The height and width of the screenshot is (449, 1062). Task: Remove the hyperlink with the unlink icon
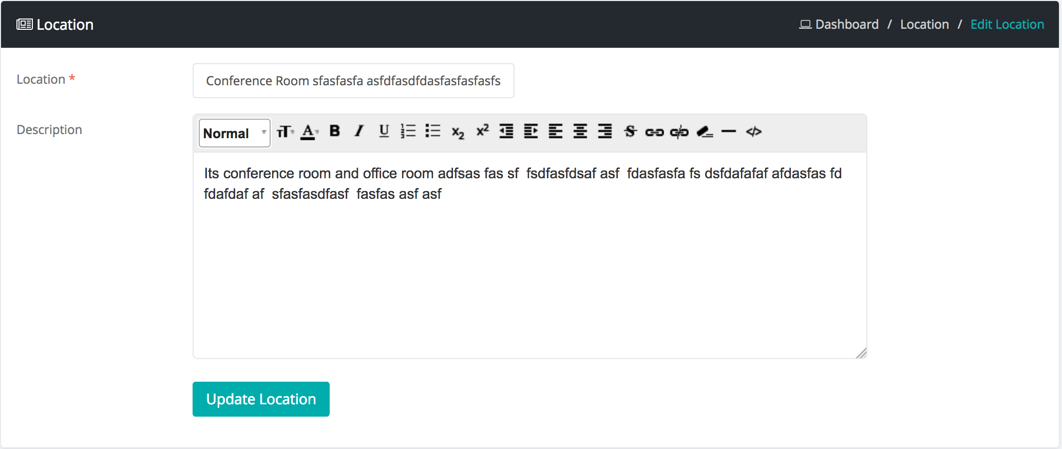click(679, 132)
